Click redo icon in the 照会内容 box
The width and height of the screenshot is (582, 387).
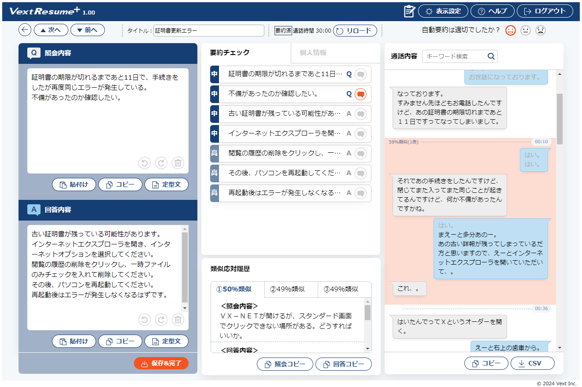pos(161,163)
